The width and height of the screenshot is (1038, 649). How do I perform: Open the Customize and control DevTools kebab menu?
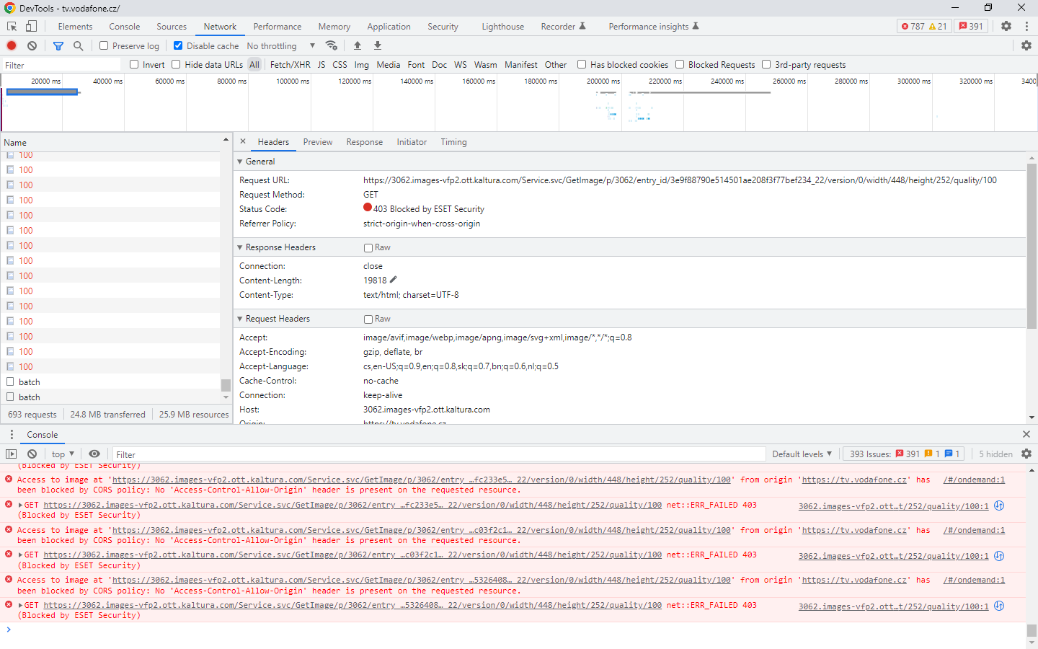coord(1026,26)
